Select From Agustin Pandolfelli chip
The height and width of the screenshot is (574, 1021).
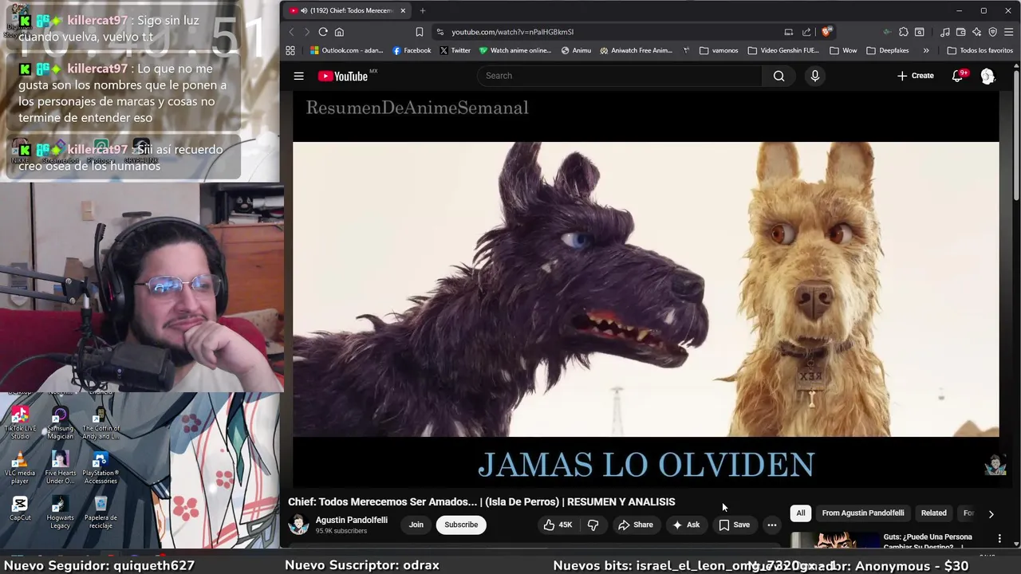coord(863,513)
